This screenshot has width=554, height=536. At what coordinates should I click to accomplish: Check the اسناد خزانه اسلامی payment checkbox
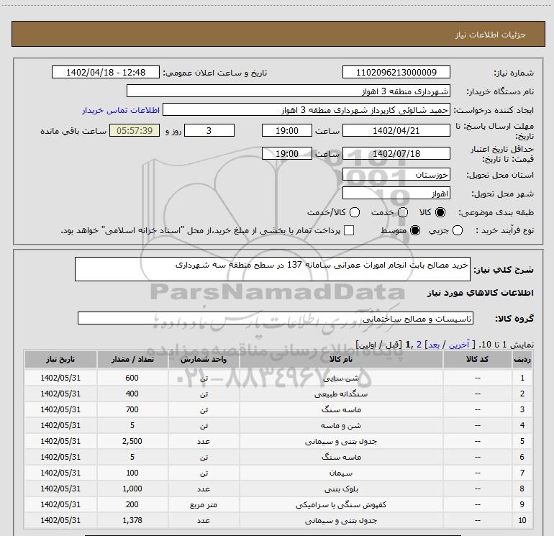coord(349,230)
